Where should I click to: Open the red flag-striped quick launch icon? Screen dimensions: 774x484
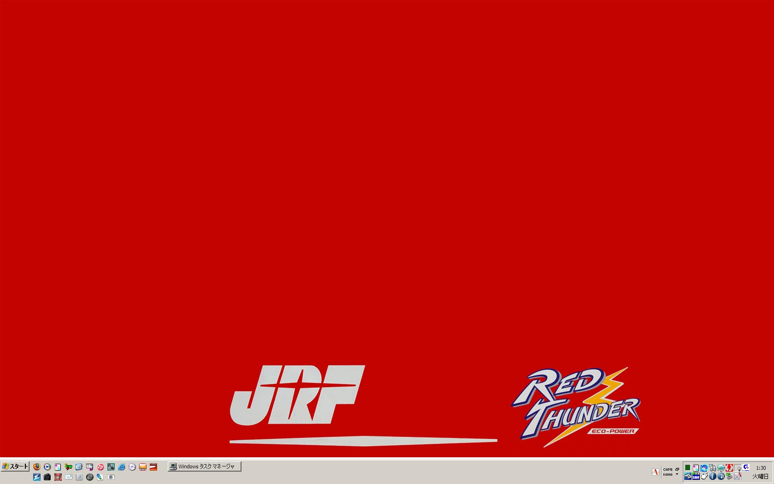pos(153,467)
